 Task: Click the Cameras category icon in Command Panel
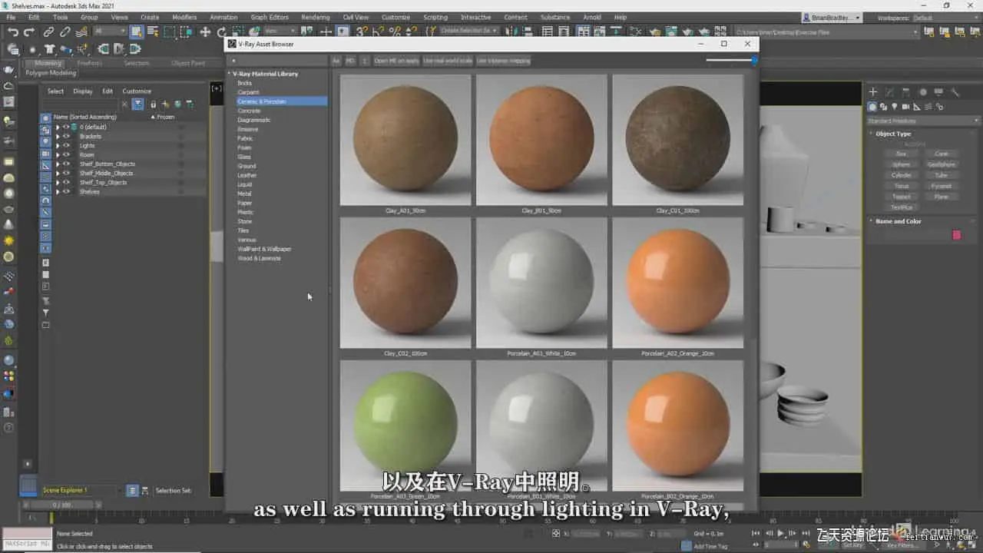click(x=906, y=107)
